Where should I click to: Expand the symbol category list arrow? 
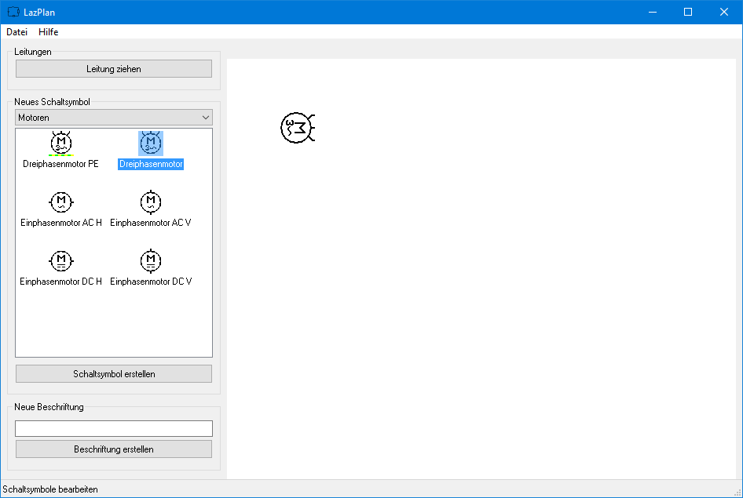[x=206, y=118]
